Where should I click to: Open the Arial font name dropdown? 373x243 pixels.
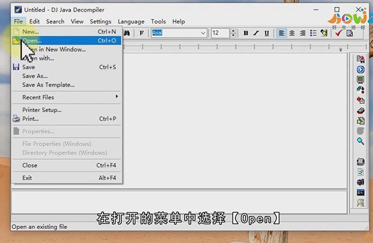click(x=203, y=33)
